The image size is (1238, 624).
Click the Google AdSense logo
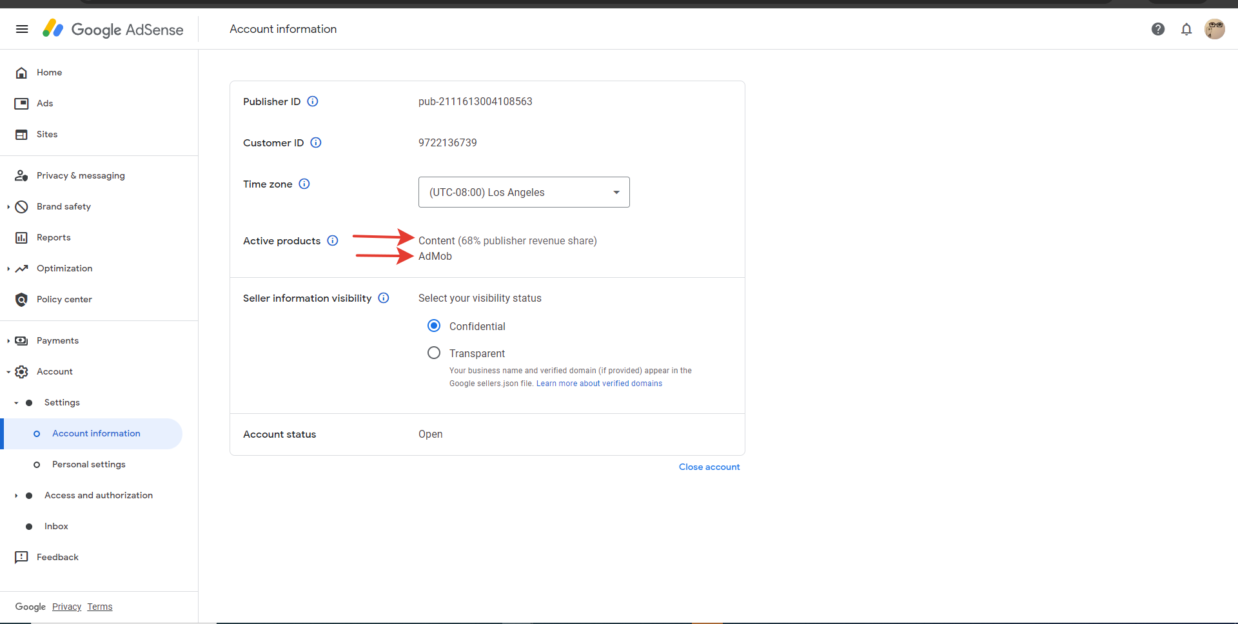tap(113, 29)
